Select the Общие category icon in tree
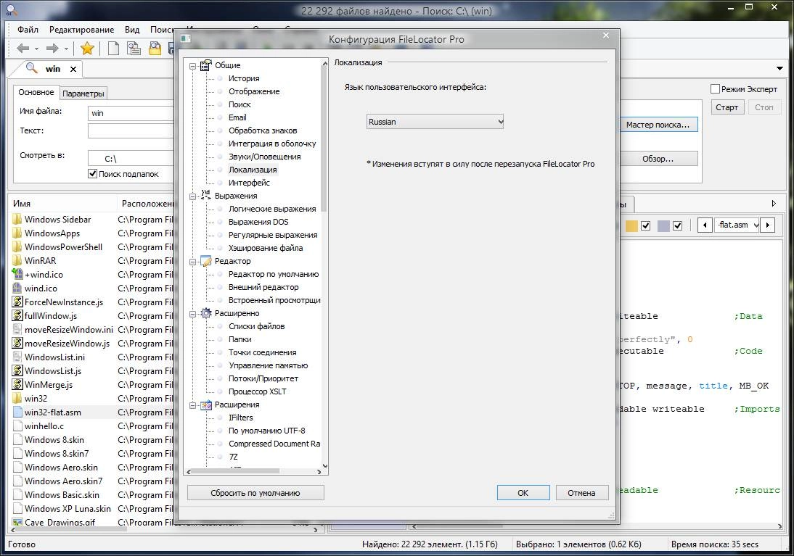The image size is (794, 556). click(x=205, y=65)
